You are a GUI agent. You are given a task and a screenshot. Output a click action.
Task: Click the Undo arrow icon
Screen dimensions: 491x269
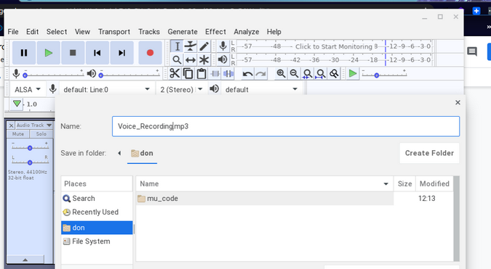(247, 74)
